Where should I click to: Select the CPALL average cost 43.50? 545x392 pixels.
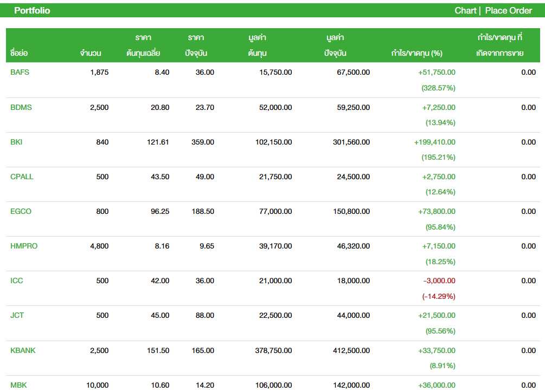pyautogui.click(x=160, y=177)
